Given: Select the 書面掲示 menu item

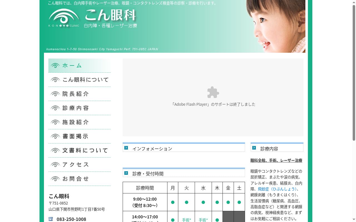Looking at the screenshot, I should pyautogui.click(x=80, y=136).
